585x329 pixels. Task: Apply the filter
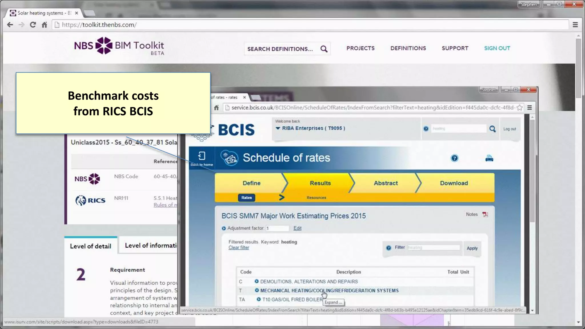[472, 248]
